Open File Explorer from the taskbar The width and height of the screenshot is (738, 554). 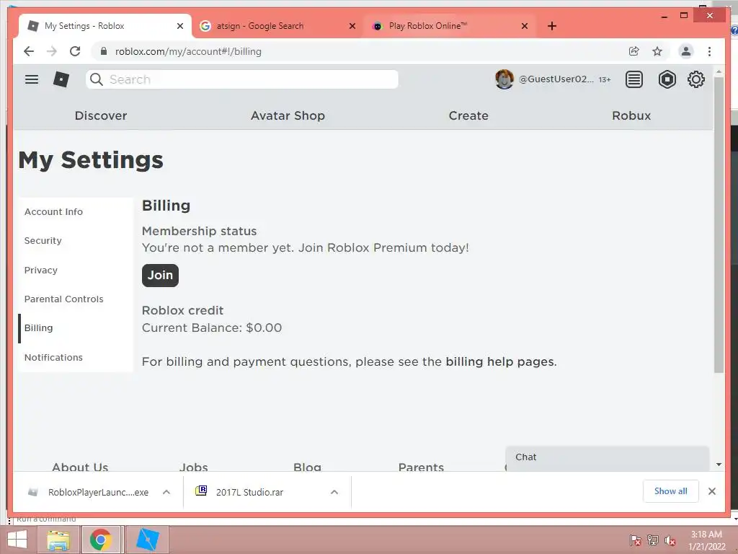(x=59, y=540)
